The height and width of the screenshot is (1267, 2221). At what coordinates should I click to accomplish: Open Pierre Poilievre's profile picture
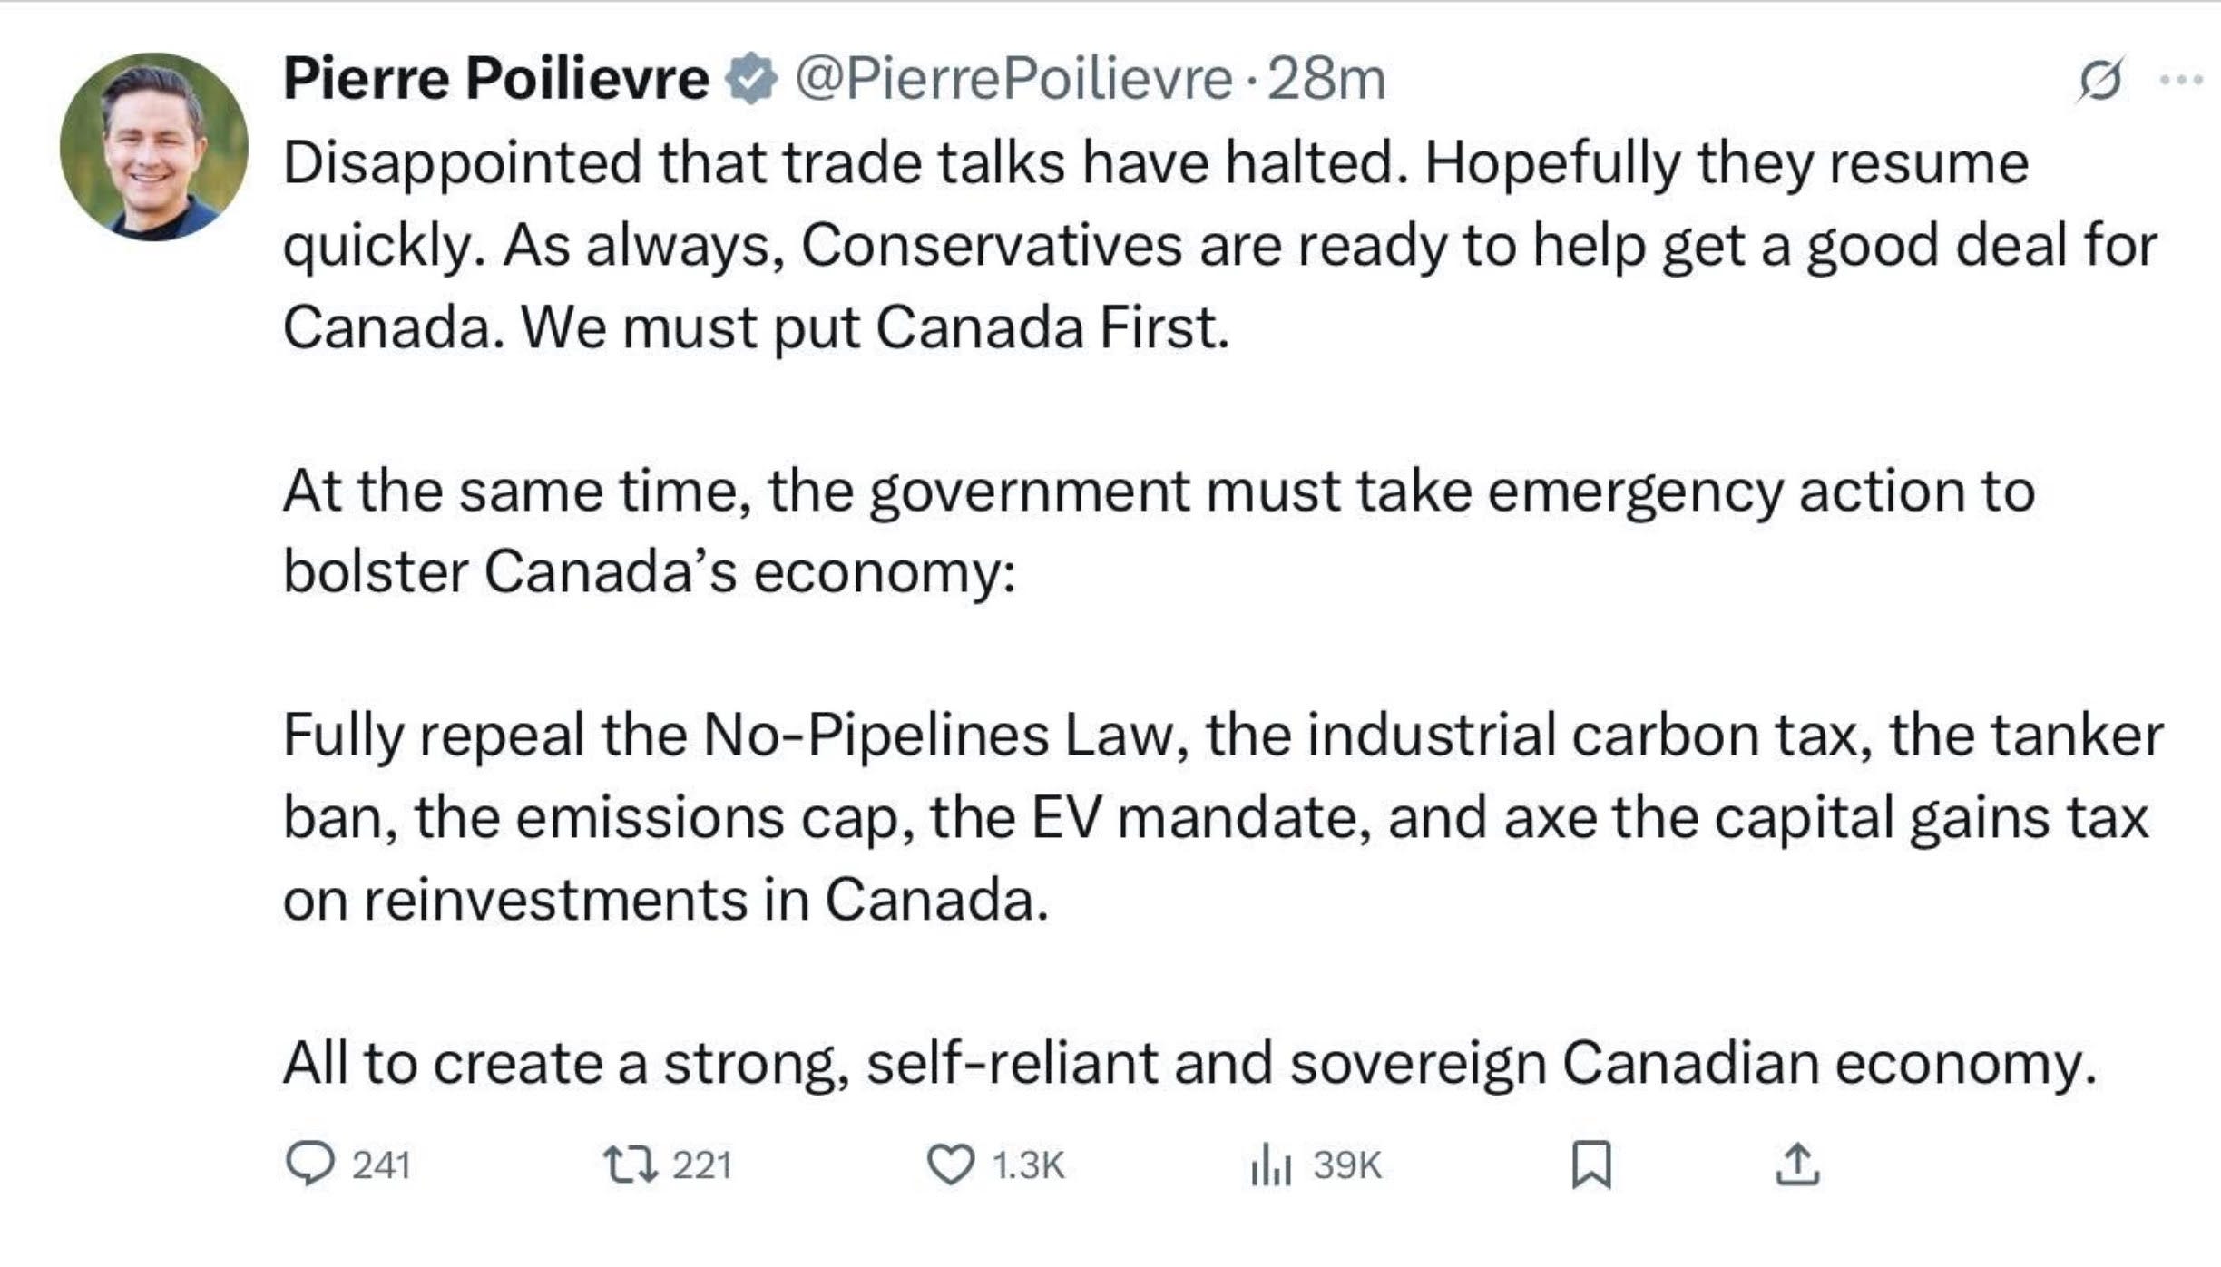click(x=153, y=147)
